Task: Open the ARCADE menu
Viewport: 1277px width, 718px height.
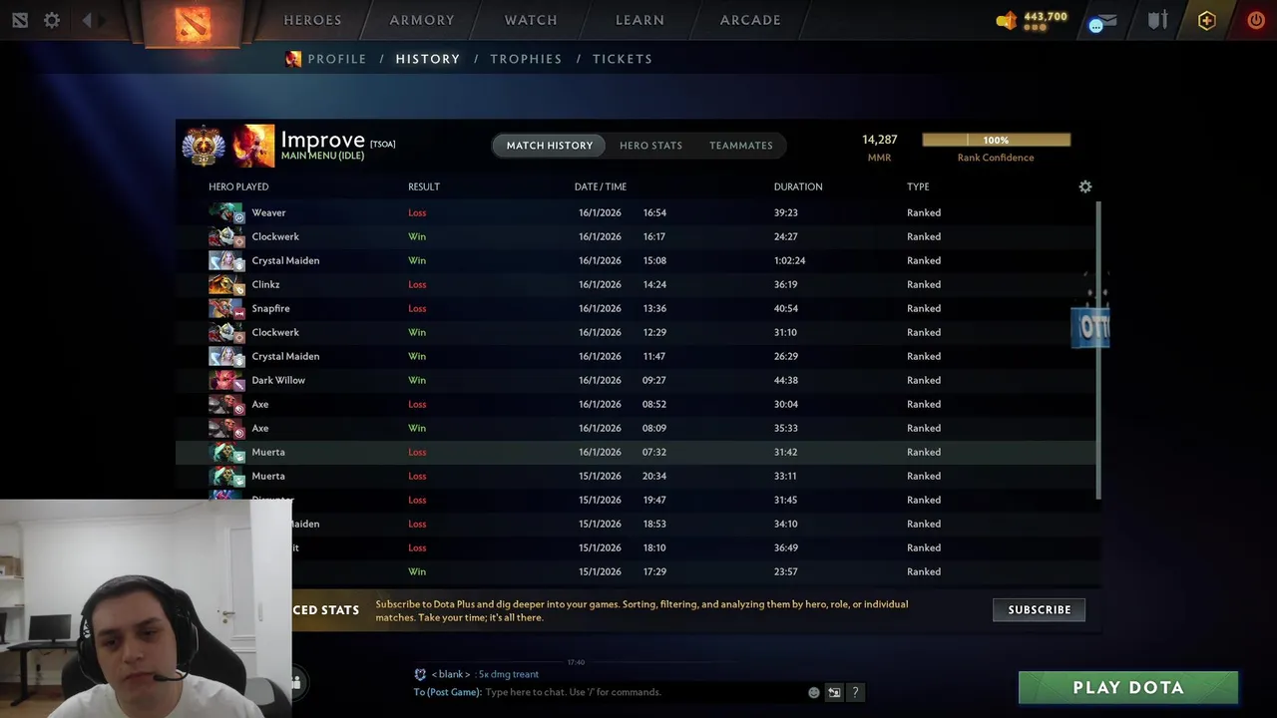Action: 750,20
